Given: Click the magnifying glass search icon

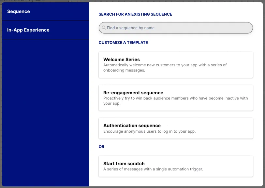Looking at the screenshot, I should [x=104, y=28].
